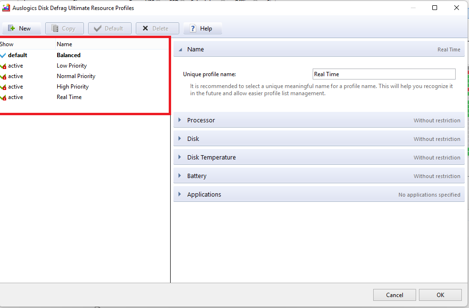Click 'active' text in Normal Priority row

[16, 76]
